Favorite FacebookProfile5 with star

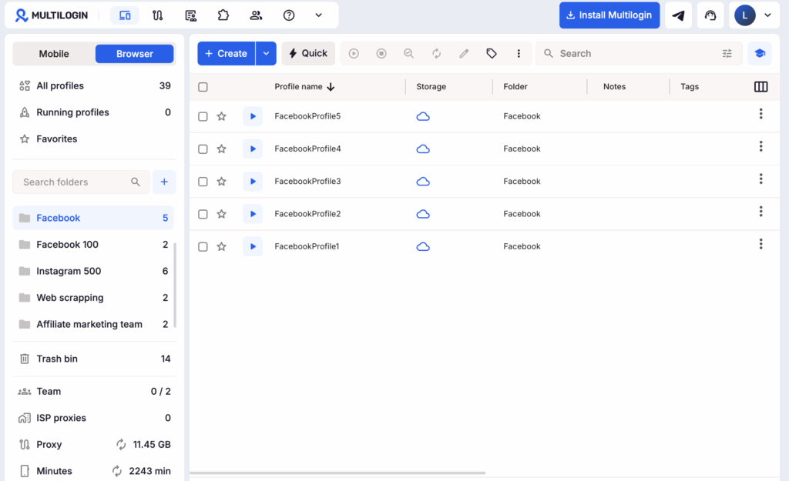(221, 117)
